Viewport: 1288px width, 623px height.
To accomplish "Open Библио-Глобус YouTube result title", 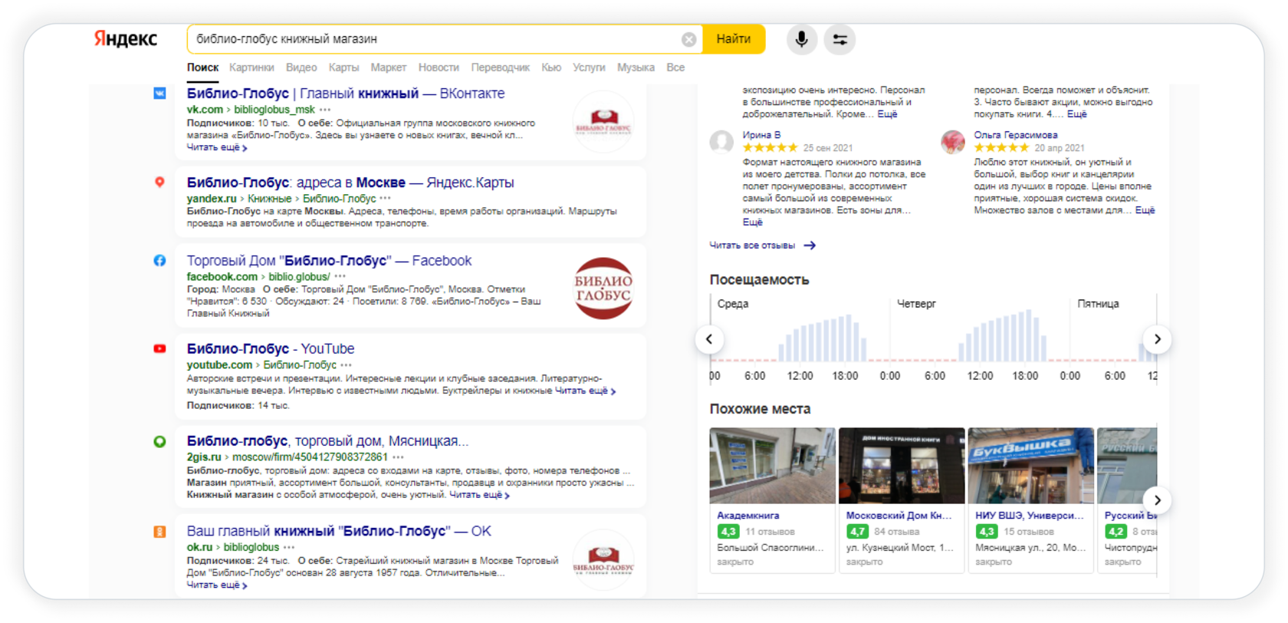I will (x=271, y=349).
